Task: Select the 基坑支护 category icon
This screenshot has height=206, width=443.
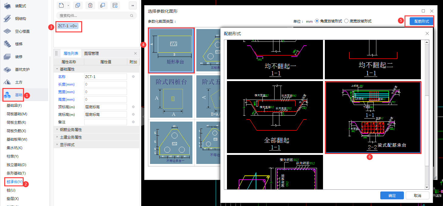Action: pyautogui.click(x=8, y=70)
